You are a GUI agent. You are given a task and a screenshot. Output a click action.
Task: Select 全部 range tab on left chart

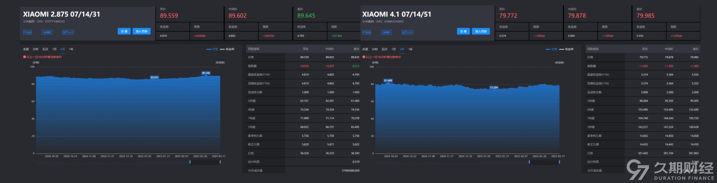pyautogui.click(x=26, y=49)
